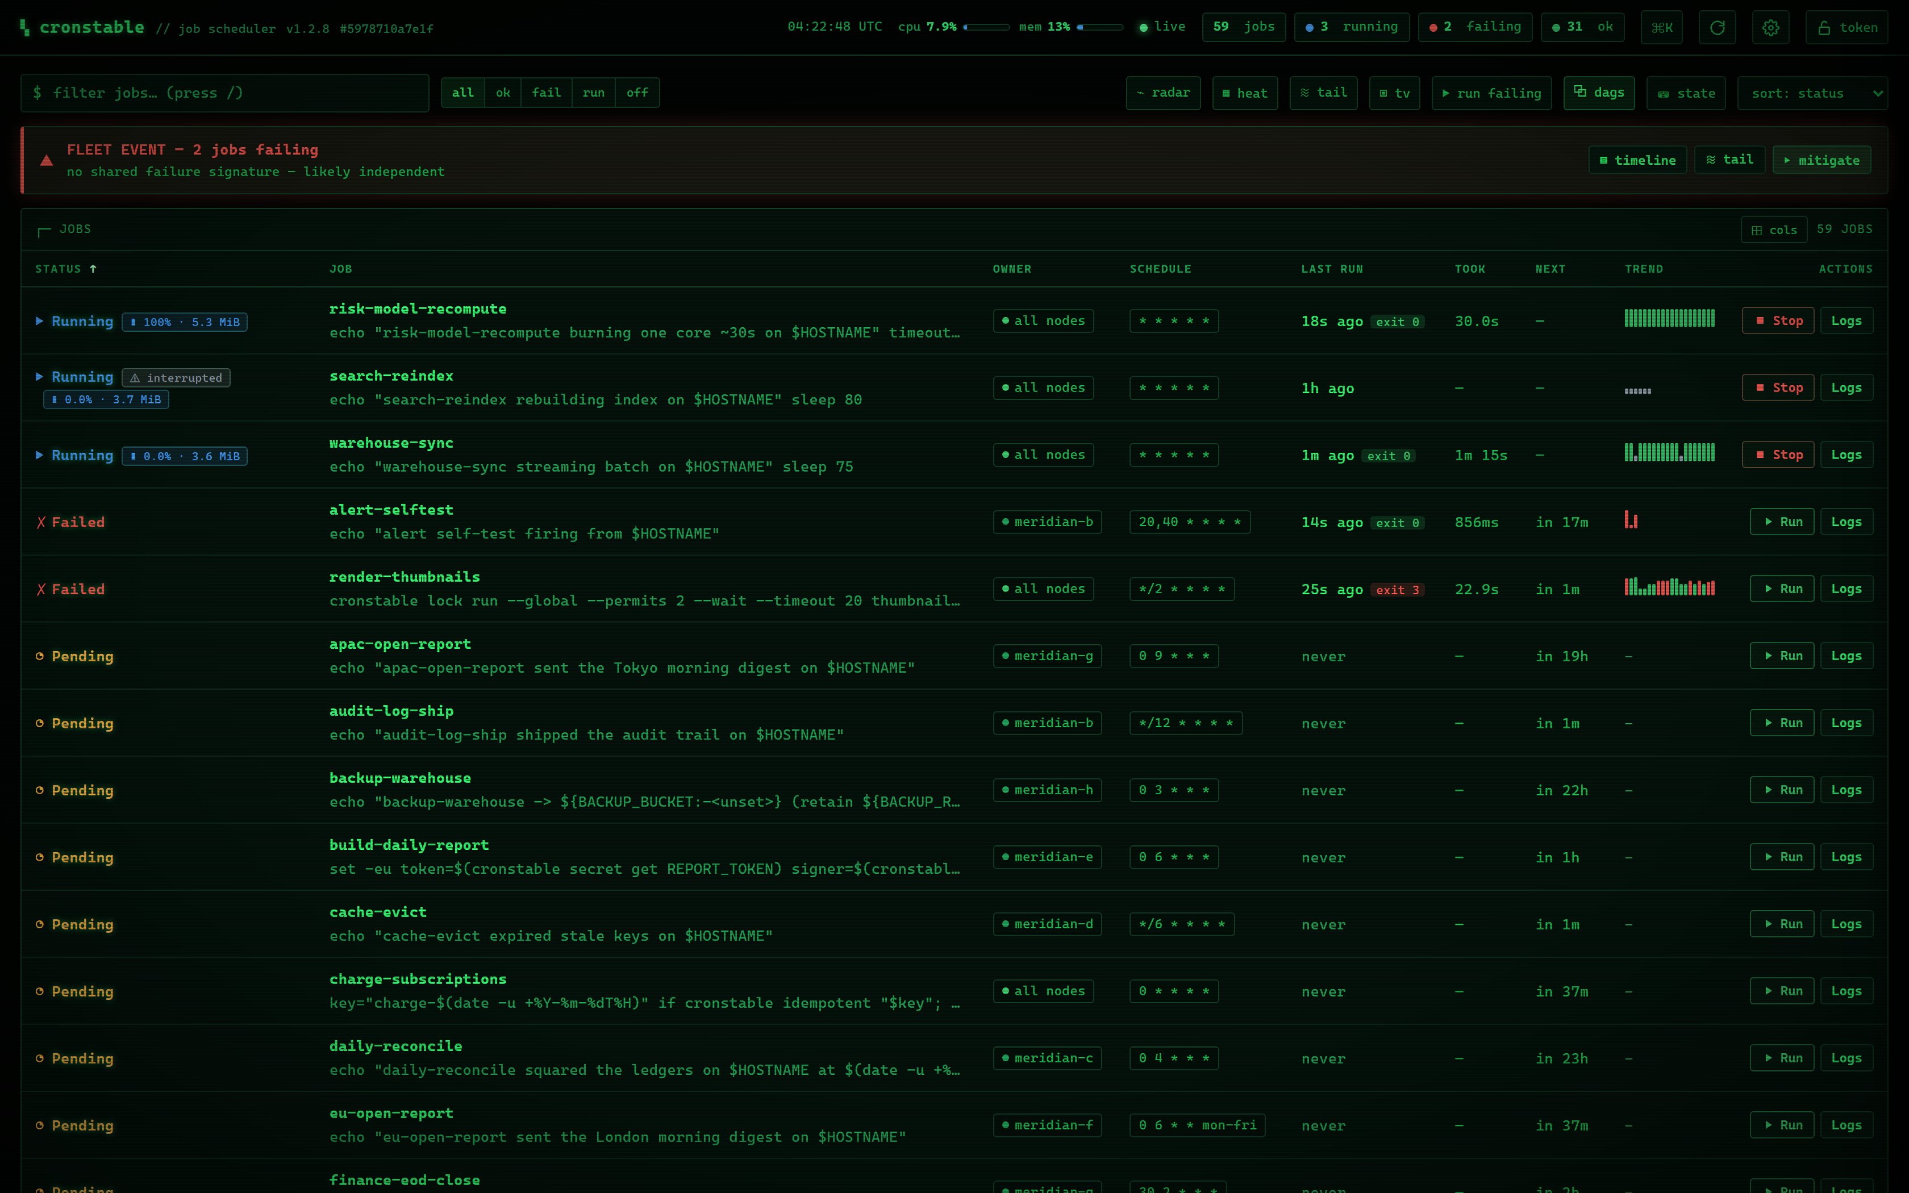1909x1193 pixels.
Task: Expand the Running warehouse-sync row arrow
Action: click(39, 455)
